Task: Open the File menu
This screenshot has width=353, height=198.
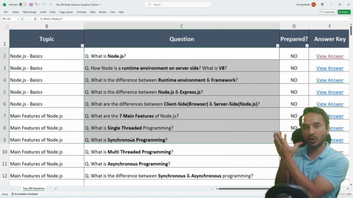Action: click(x=6, y=12)
